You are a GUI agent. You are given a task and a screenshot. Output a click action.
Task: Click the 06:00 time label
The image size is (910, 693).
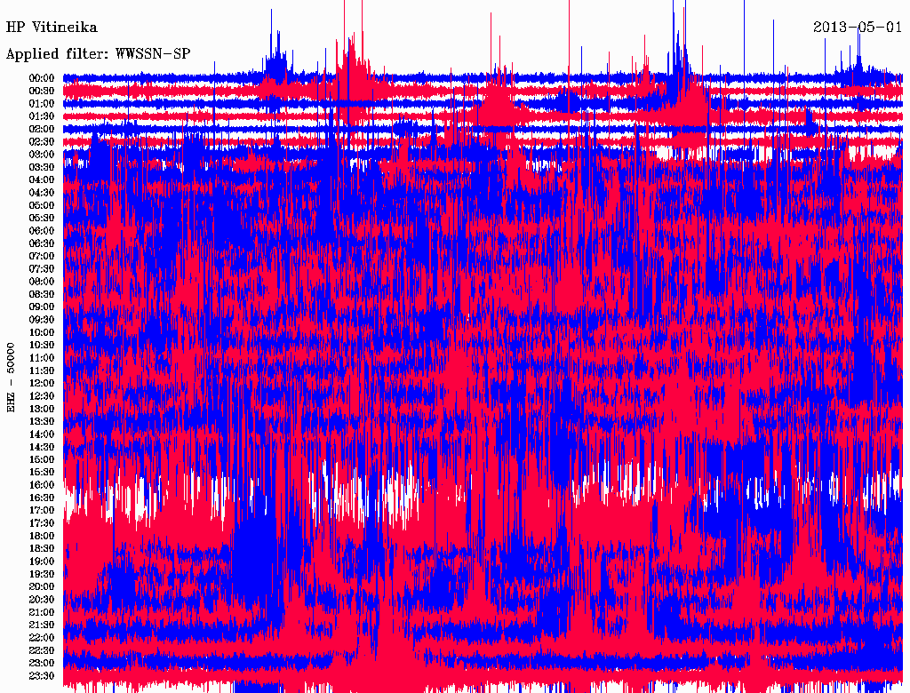pyautogui.click(x=42, y=230)
